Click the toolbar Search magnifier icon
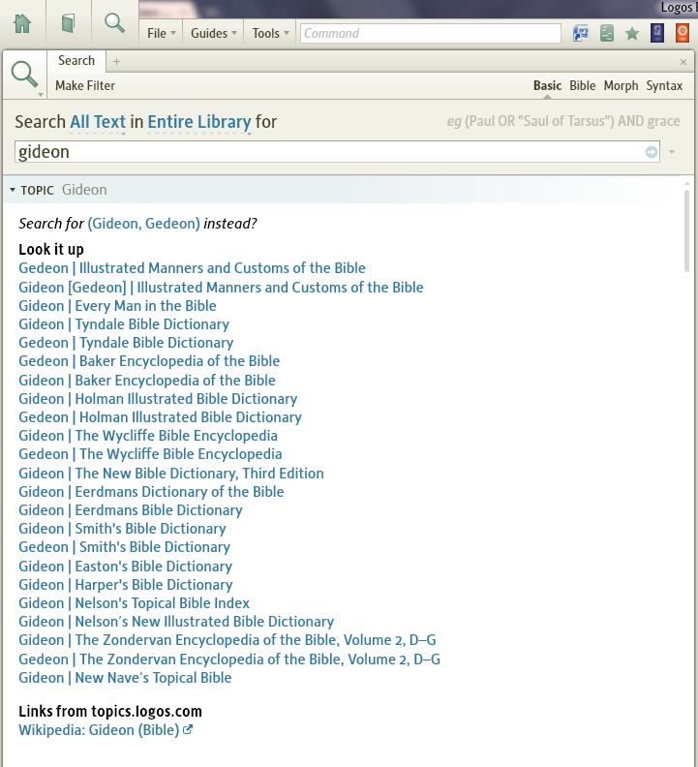This screenshot has width=698, height=767. [114, 23]
